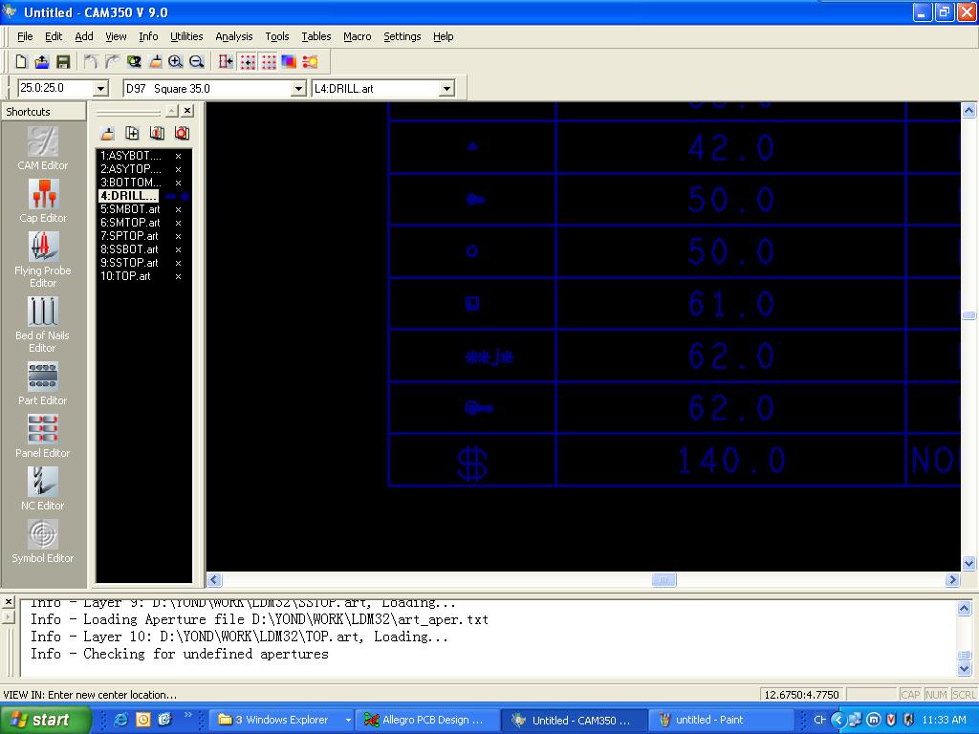Image resolution: width=979 pixels, height=734 pixels.
Task: Expand the L4:DRILL.art layer dropdown
Action: tap(446, 89)
